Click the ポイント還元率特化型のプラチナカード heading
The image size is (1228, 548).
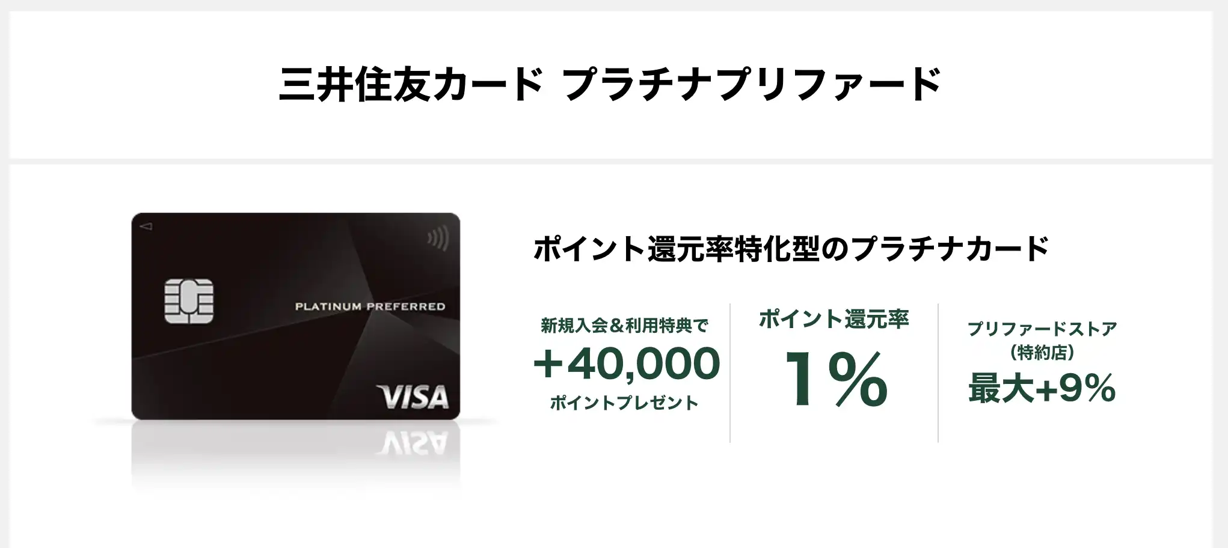[x=791, y=249]
